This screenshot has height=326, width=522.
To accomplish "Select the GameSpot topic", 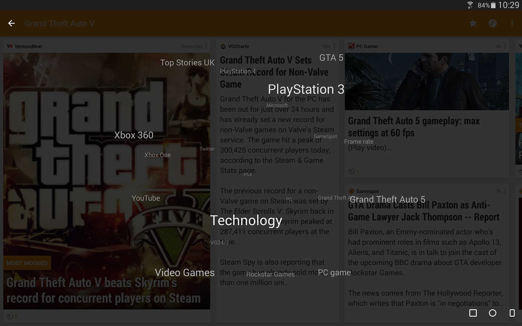I will click(325, 137).
